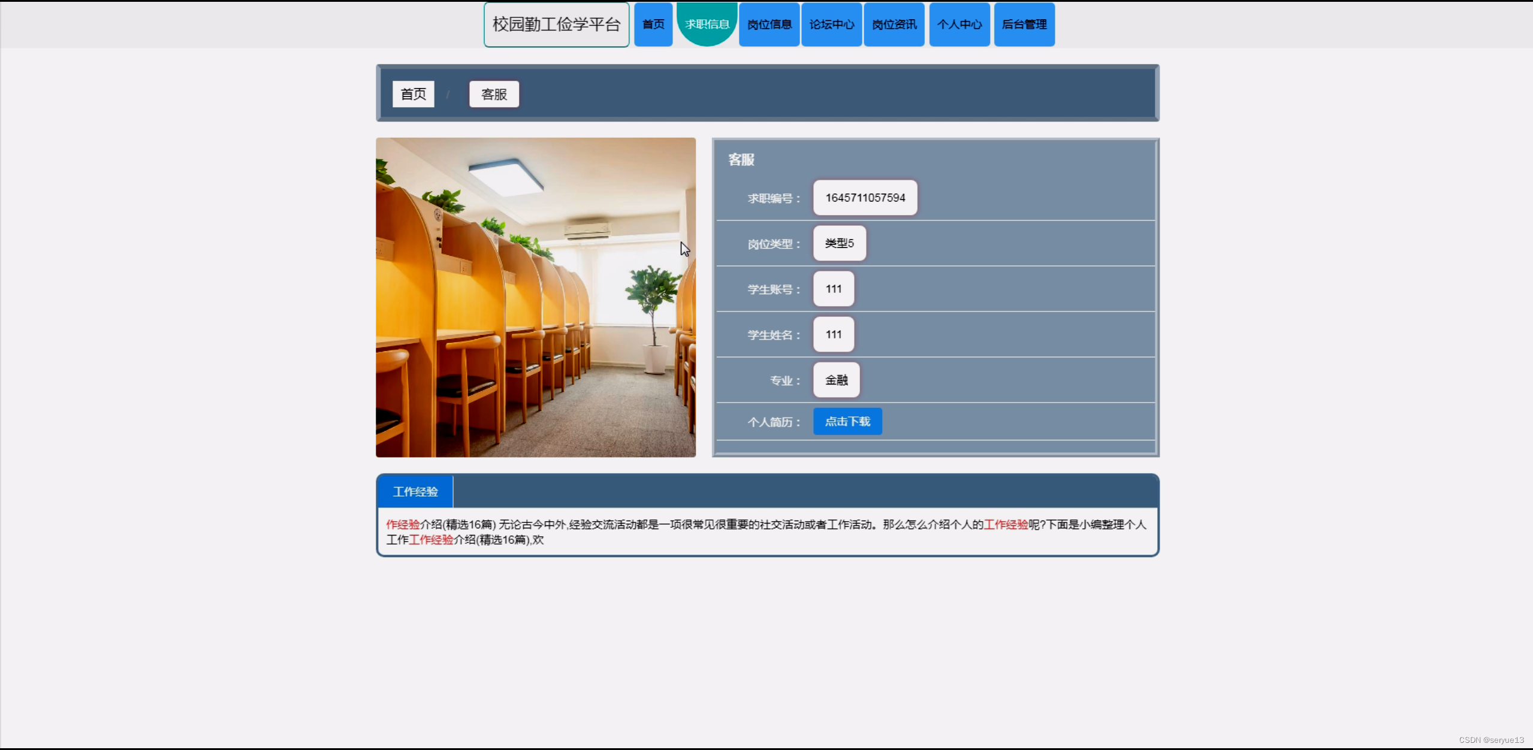
Task: Click the 岗位类型 field showing 类型5
Action: (838, 243)
